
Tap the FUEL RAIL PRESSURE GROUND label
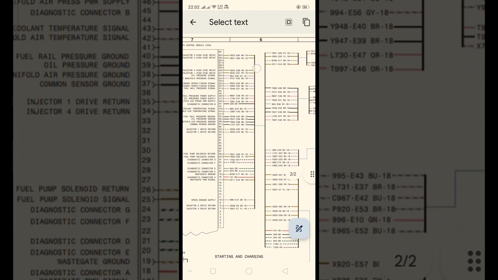(199, 117)
